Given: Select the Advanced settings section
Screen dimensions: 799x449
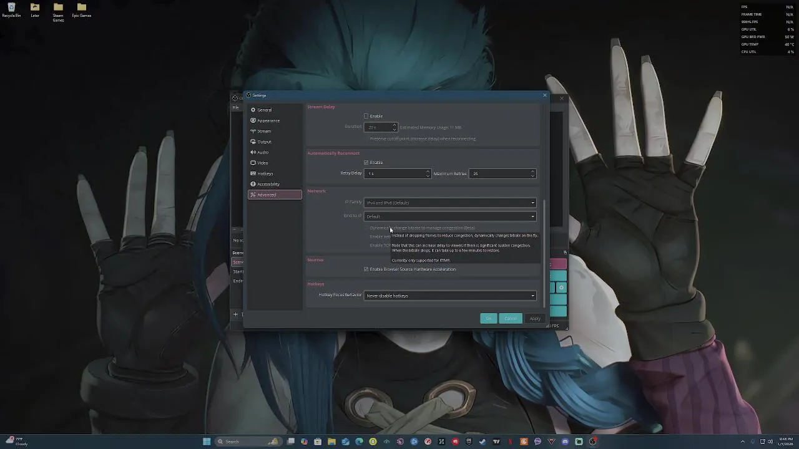Looking at the screenshot, I should 275,195.
